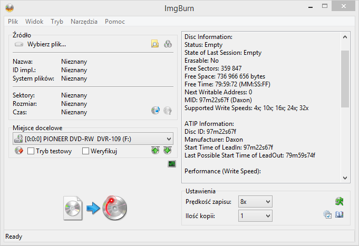Click the 'Supported Write Speeds' line

tap(247, 108)
